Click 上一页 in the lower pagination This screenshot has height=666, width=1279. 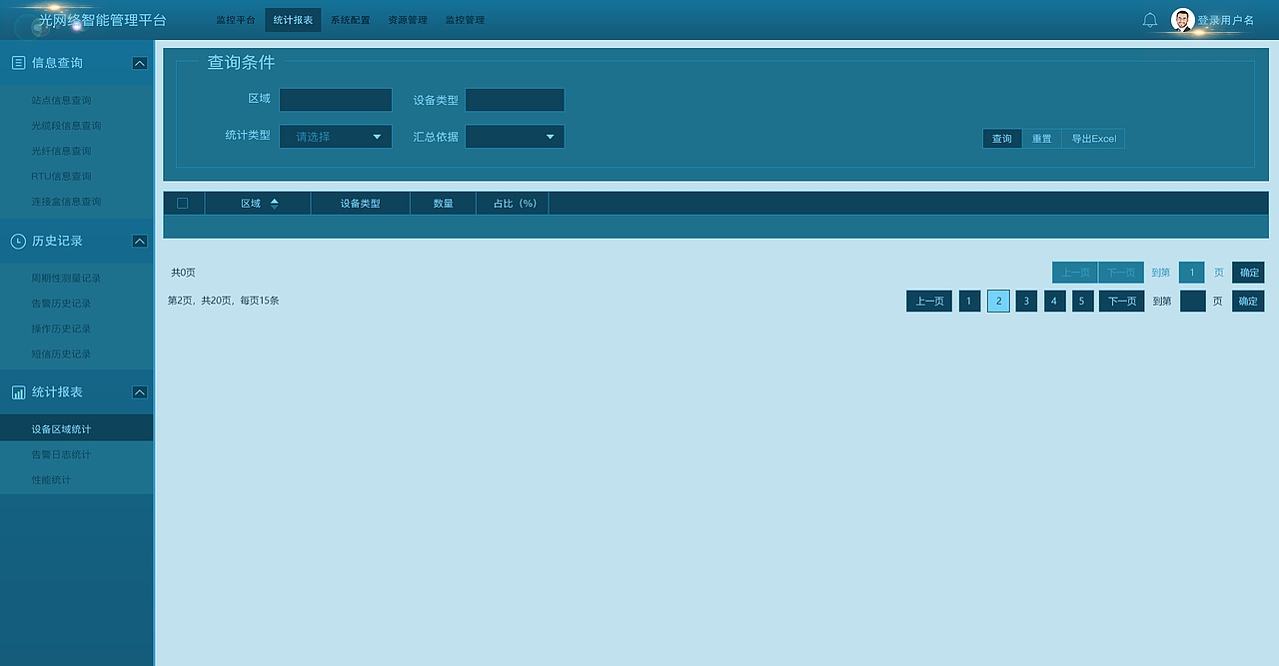[929, 302]
